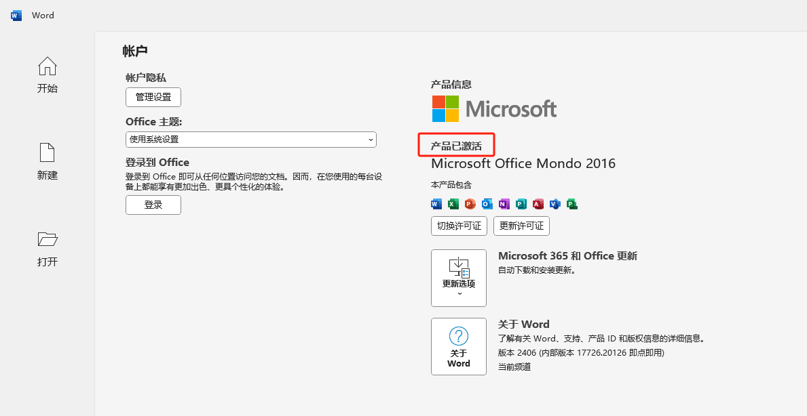This screenshot has height=416, width=807.
Task: Click the OneNote icon in included products
Action: (504, 204)
